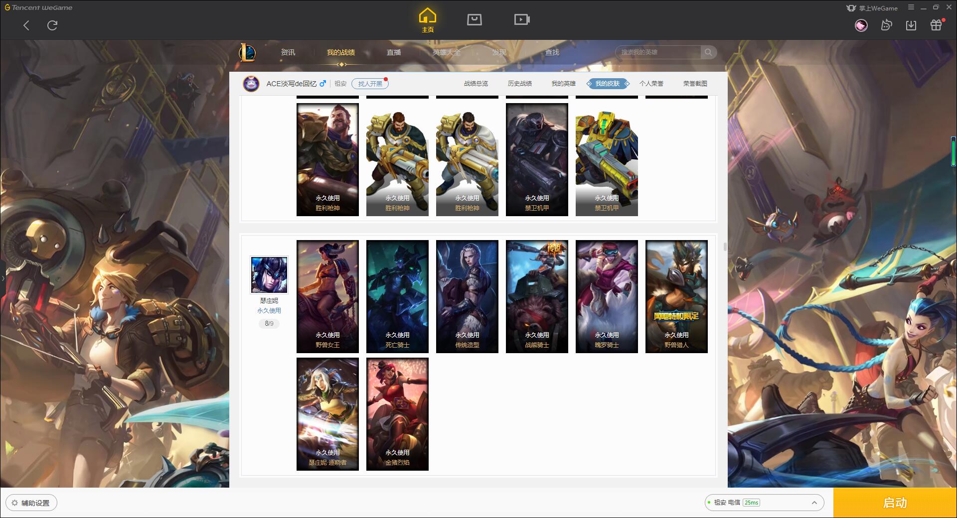The height and width of the screenshot is (518, 957).
Task: Select the 战熊骑士 skin card
Action: [537, 296]
